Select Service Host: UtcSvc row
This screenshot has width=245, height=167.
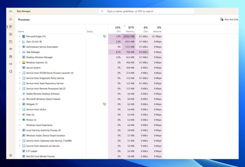(89, 110)
